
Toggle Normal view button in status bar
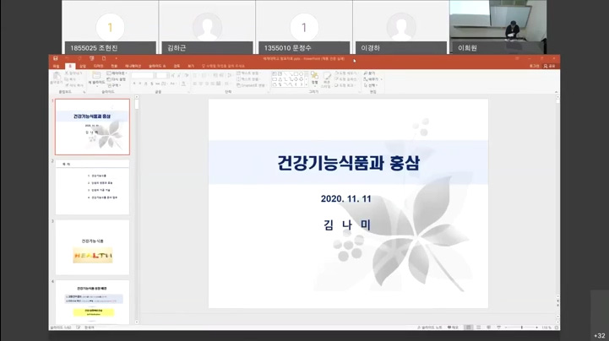(x=469, y=327)
